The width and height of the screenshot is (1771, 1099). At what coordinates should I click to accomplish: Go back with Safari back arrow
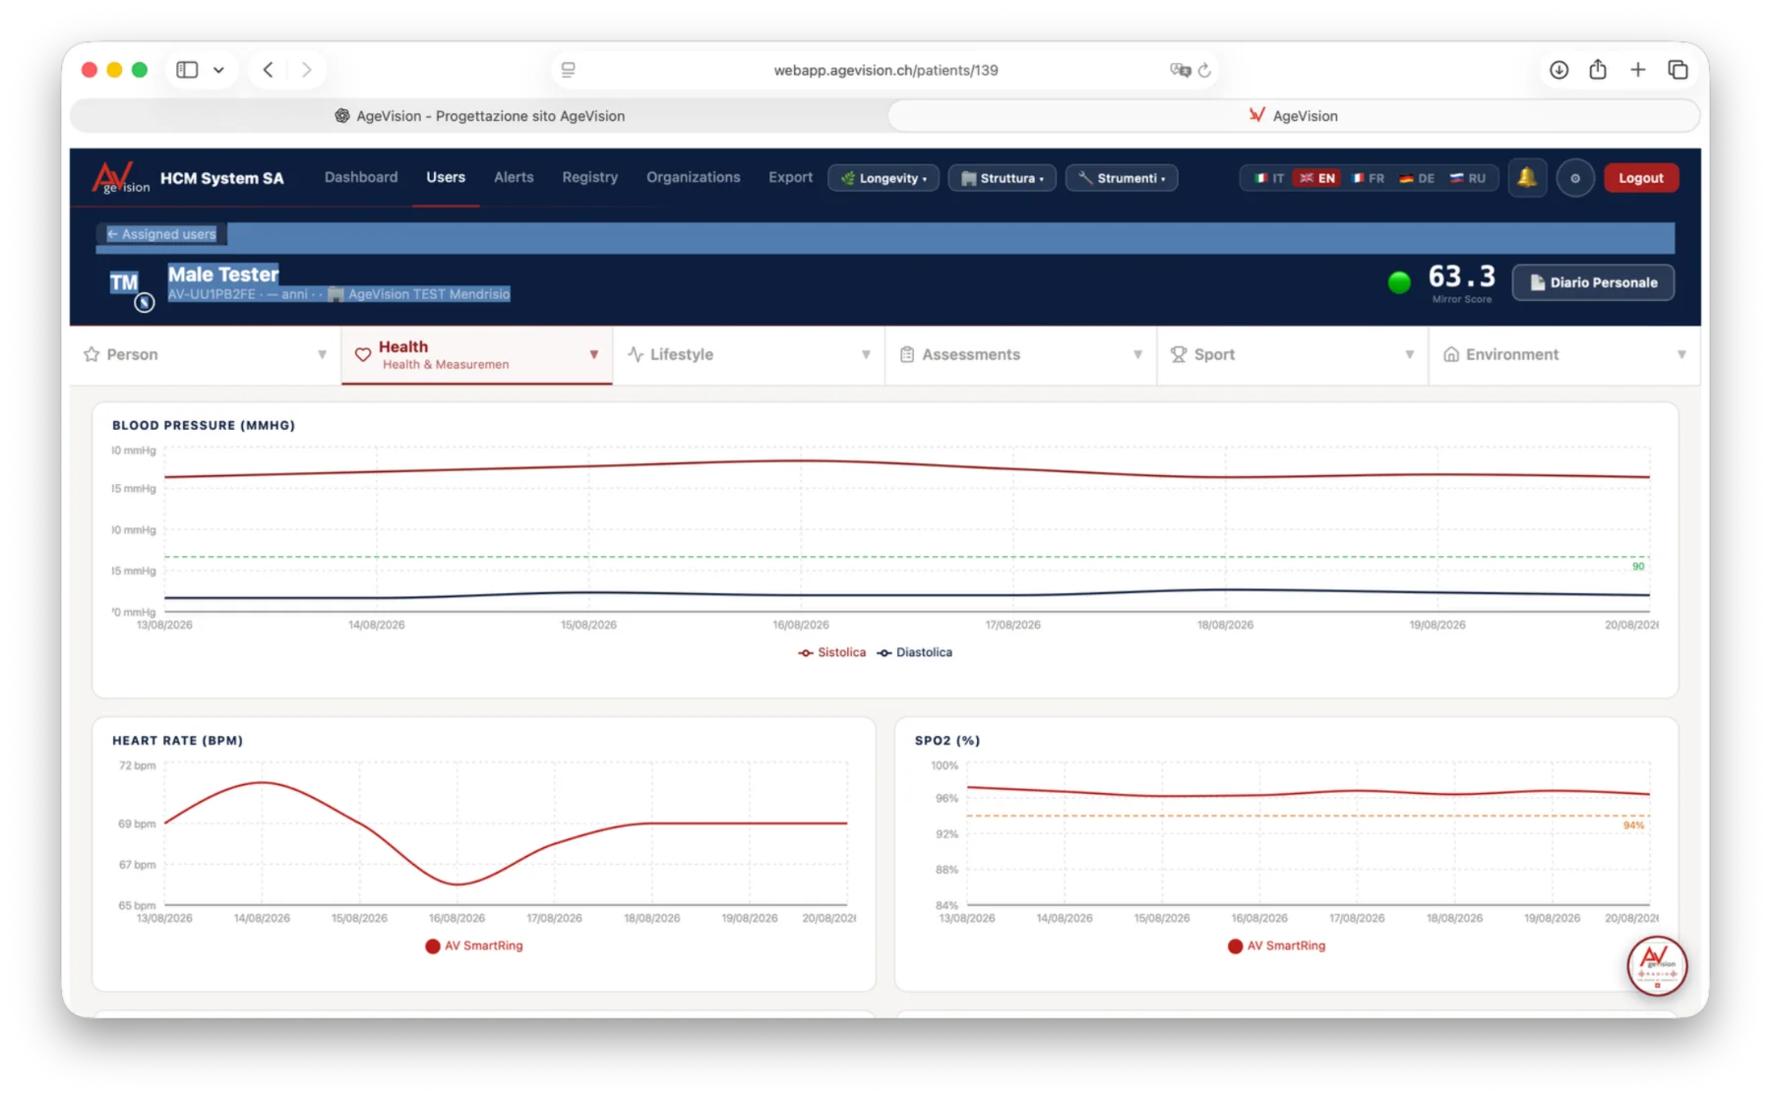tap(268, 70)
